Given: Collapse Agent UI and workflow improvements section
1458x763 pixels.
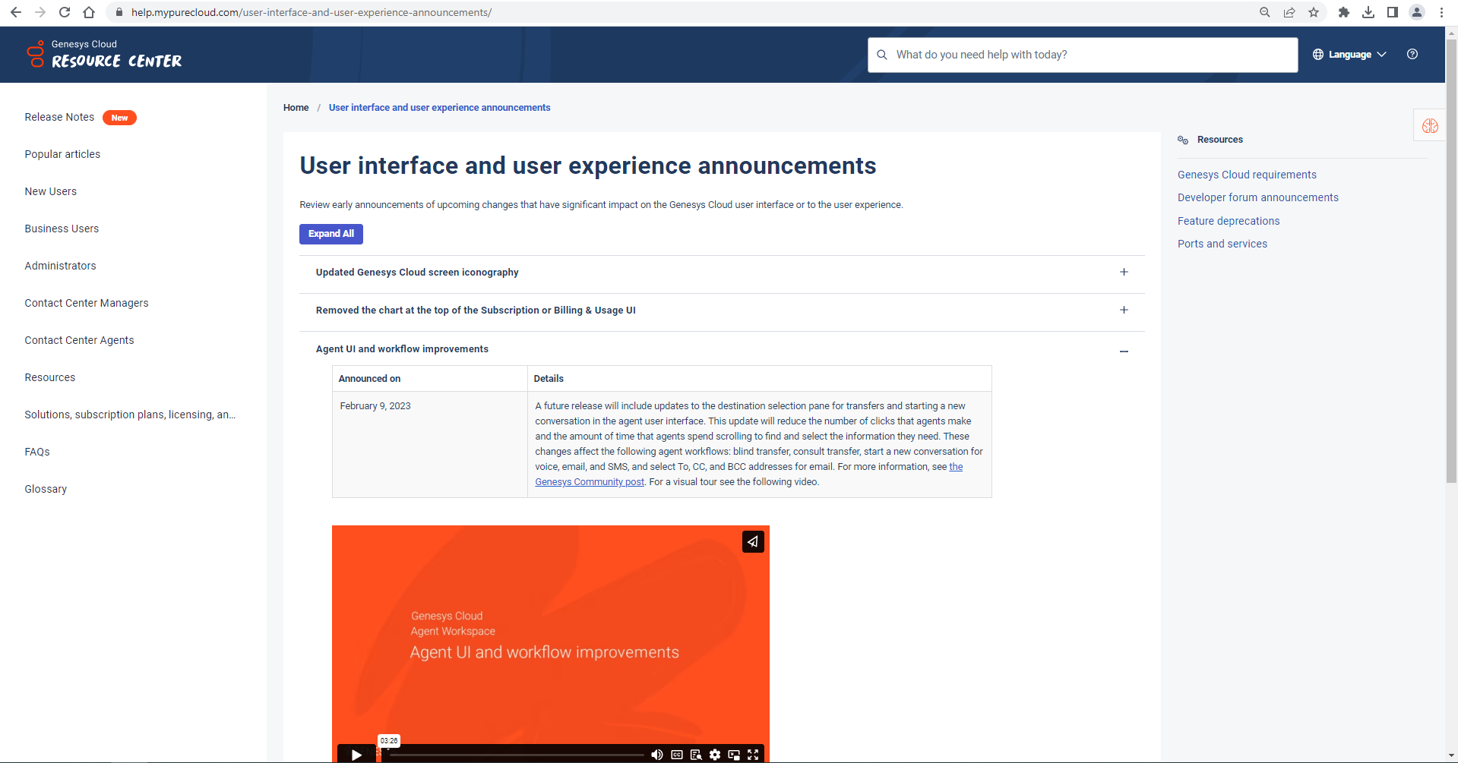Looking at the screenshot, I should (1123, 351).
